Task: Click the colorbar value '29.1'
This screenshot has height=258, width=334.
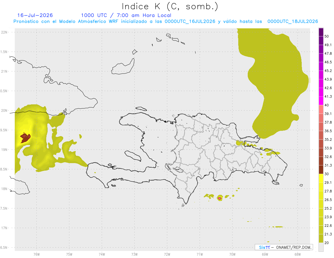Action: 328,183
